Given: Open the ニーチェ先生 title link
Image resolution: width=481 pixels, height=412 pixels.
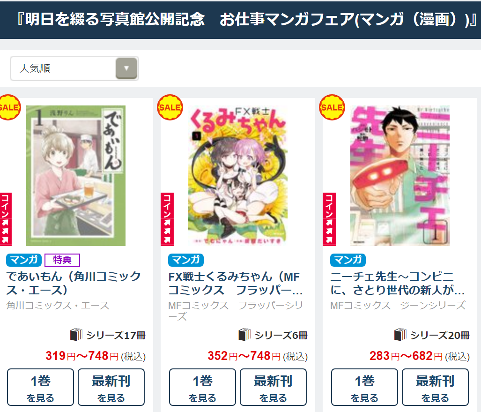Looking at the screenshot, I should click(x=398, y=283).
